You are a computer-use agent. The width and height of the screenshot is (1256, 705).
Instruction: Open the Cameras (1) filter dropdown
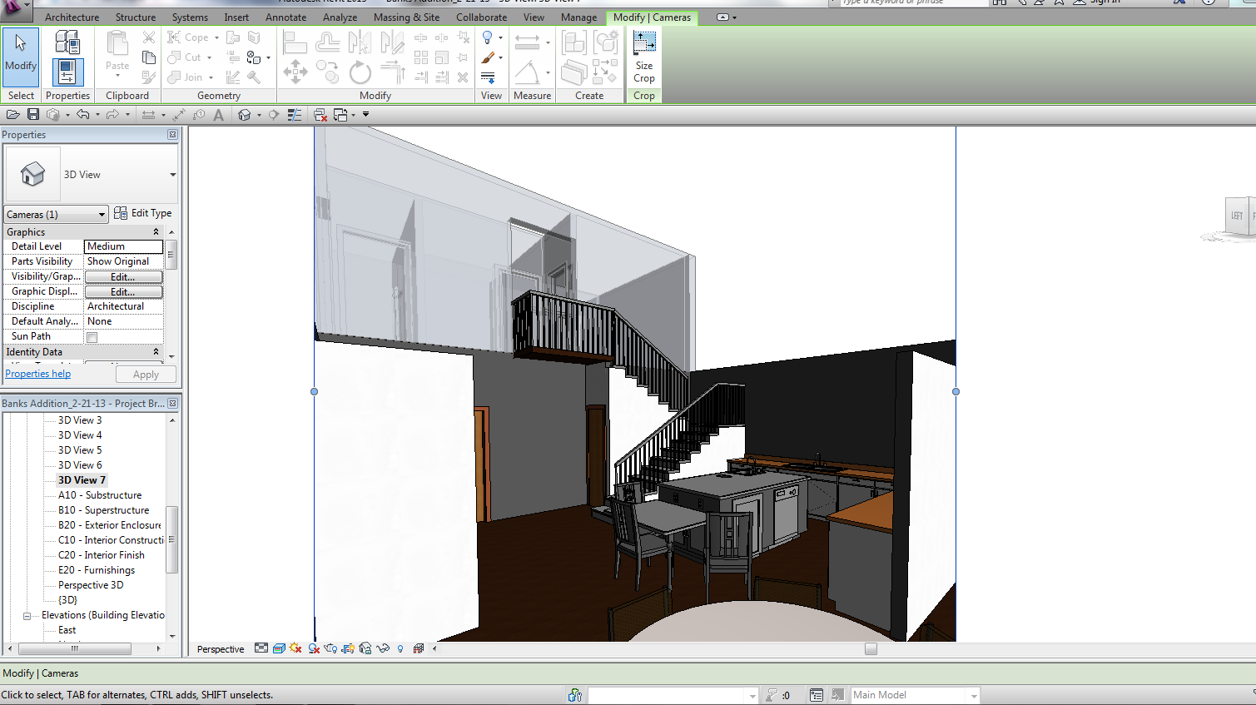click(x=56, y=215)
